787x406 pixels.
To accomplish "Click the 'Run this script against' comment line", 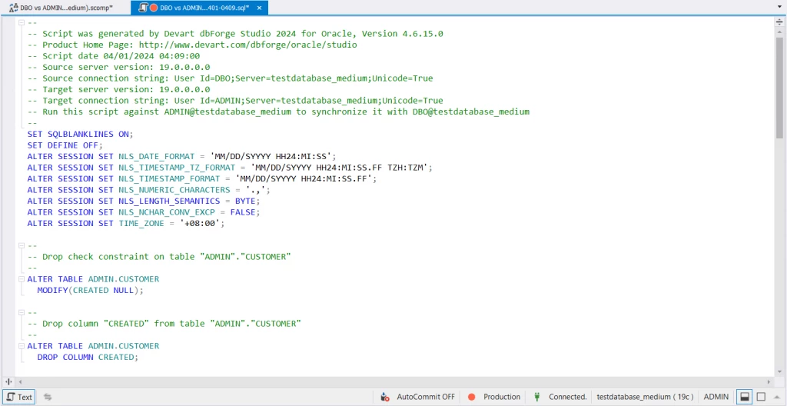I will tap(278, 111).
